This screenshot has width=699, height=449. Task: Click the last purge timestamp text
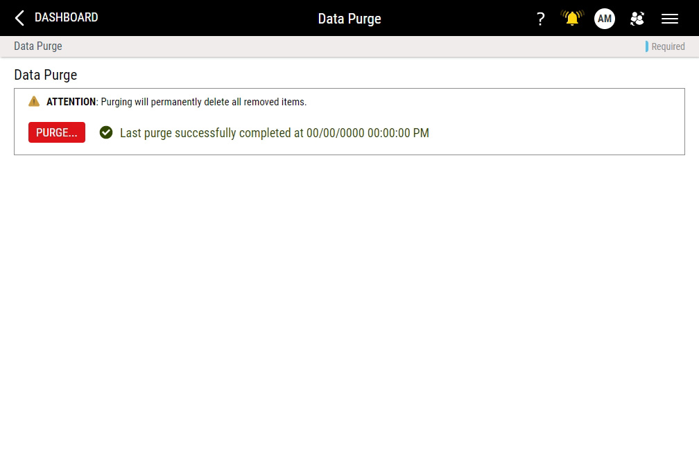(275, 132)
